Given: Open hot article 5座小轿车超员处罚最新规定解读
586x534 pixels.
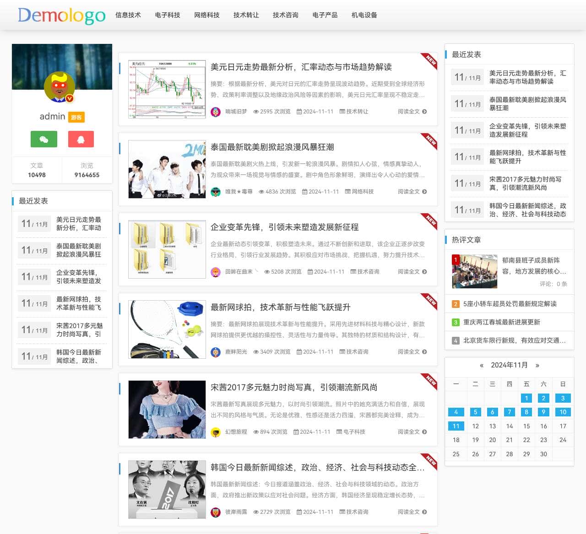Looking at the screenshot, I should [x=509, y=303].
